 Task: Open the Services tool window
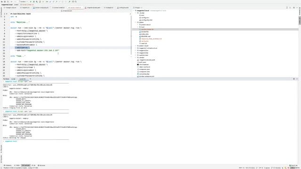pyautogui.click(x=41, y=165)
